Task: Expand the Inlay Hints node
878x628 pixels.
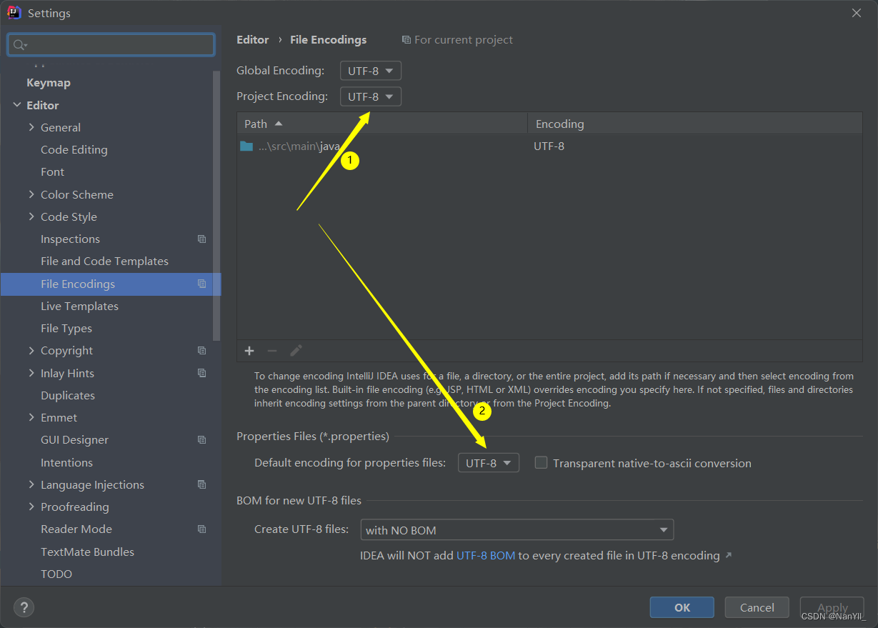Action: [31, 373]
